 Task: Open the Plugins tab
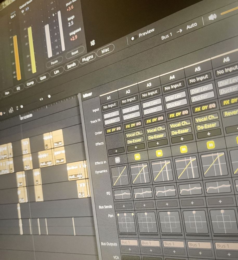pyautogui.click(x=88, y=58)
